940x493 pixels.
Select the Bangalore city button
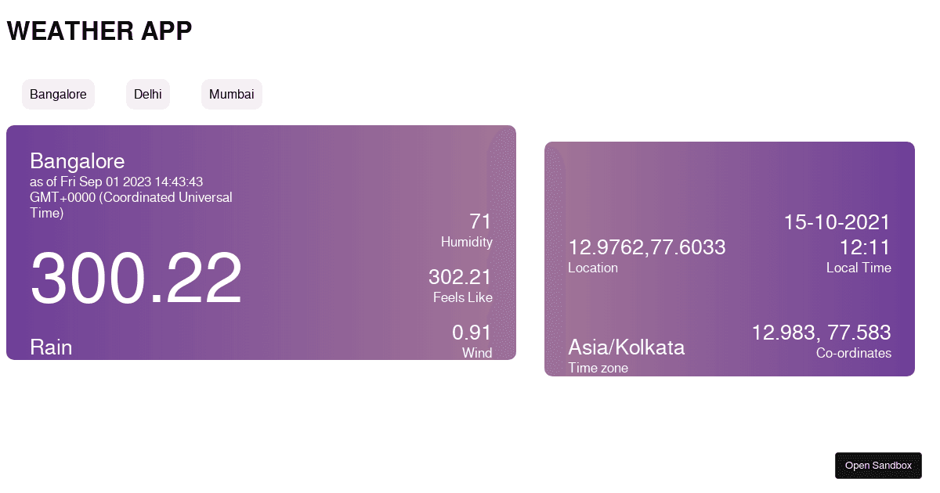(x=58, y=94)
